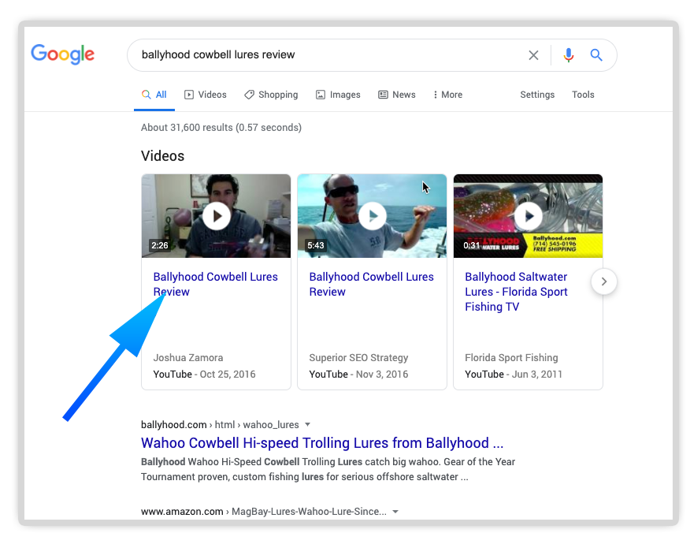Image resolution: width=690 pixels, height=548 pixels.
Task: Open the More search categories menu
Action: pos(447,95)
